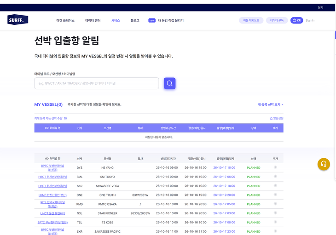The image size is (336, 235).
Task: Click carrier code KMD cell
Action: (80, 204)
